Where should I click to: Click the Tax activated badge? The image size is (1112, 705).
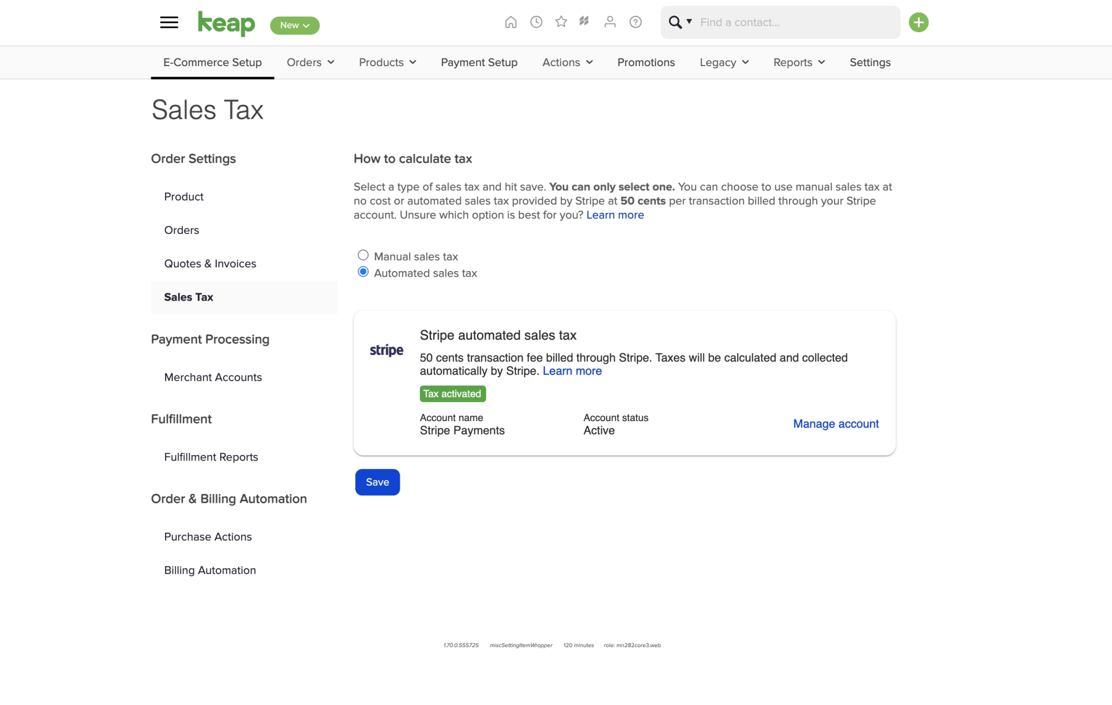click(453, 394)
